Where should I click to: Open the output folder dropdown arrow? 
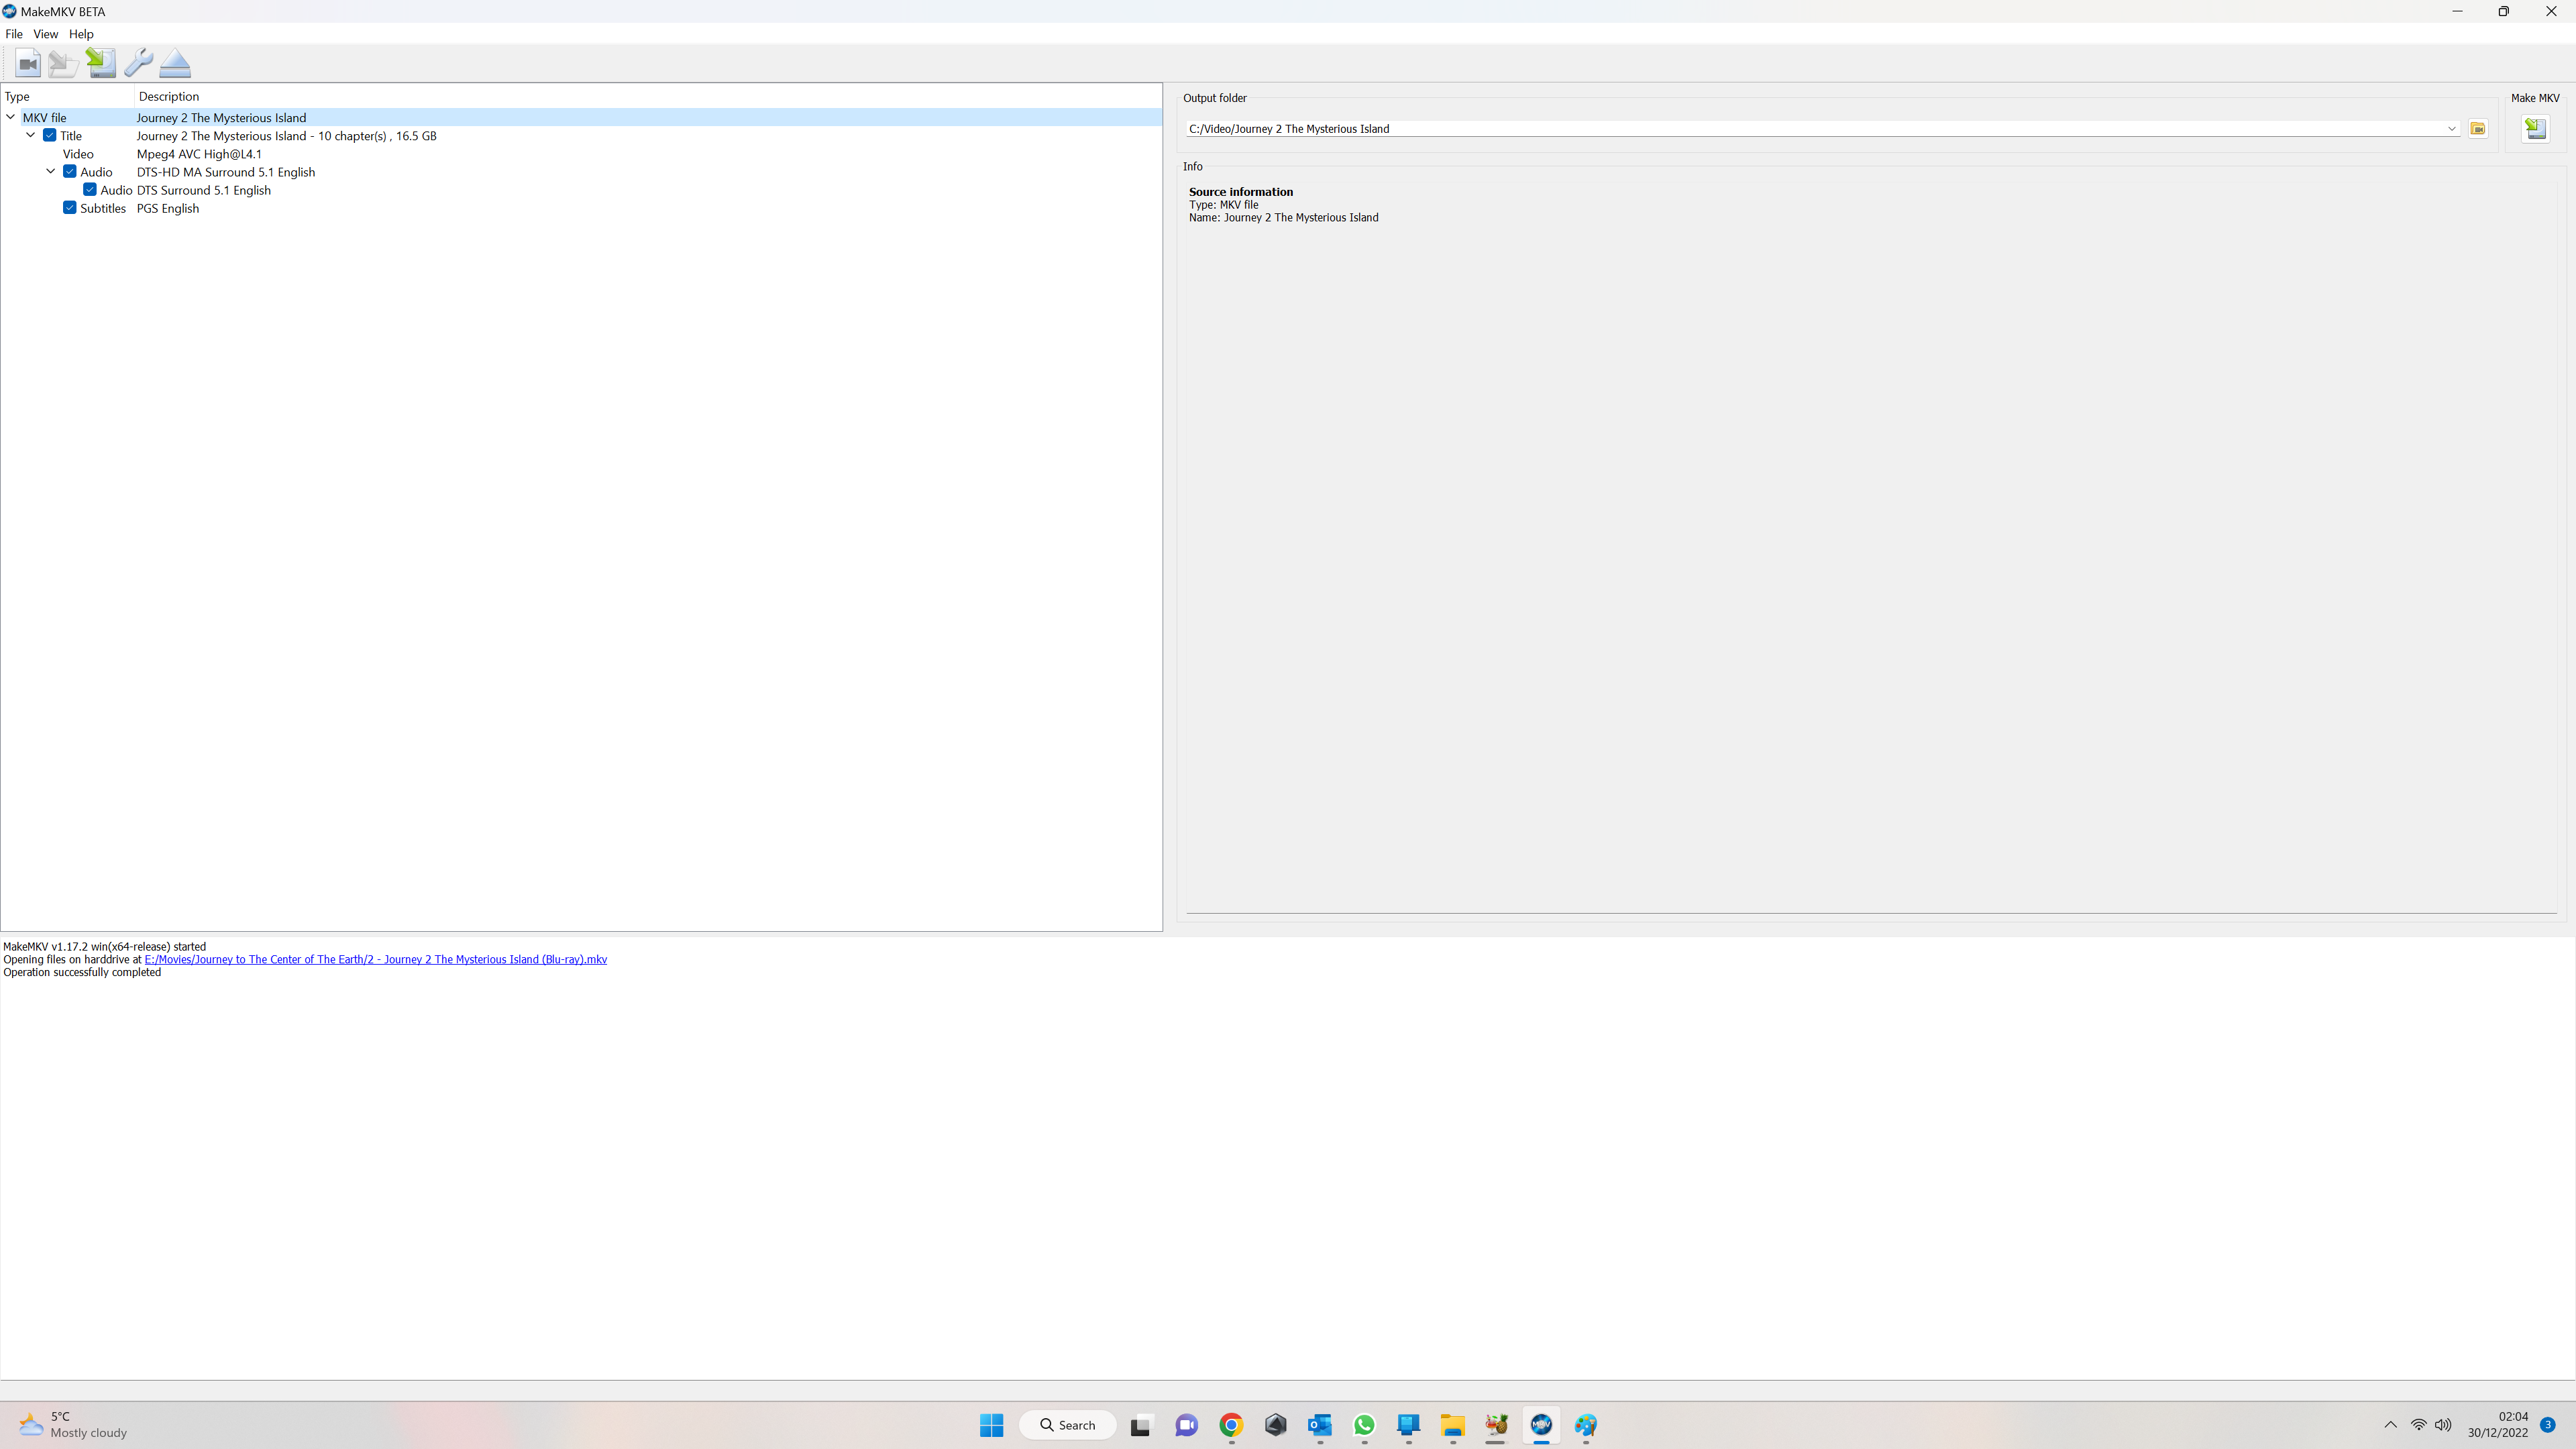(2451, 129)
